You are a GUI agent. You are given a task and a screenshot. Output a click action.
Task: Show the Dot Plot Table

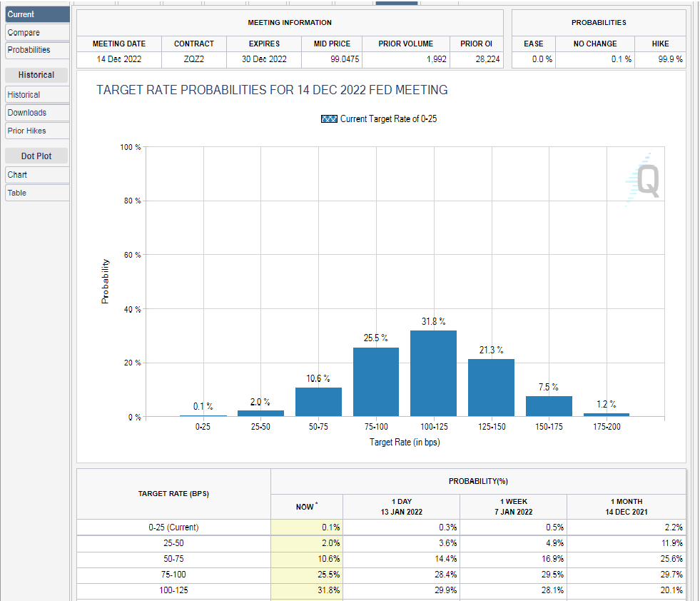tap(37, 193)
